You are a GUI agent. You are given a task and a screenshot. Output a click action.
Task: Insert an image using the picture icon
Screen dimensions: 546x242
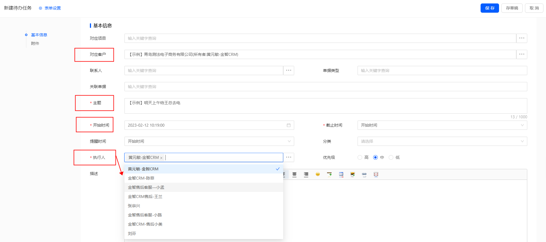click(353, 174)
